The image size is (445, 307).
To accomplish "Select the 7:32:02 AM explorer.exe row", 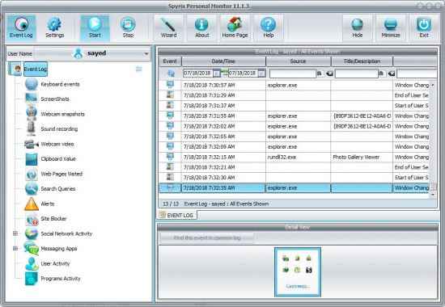I will [294, 126].
